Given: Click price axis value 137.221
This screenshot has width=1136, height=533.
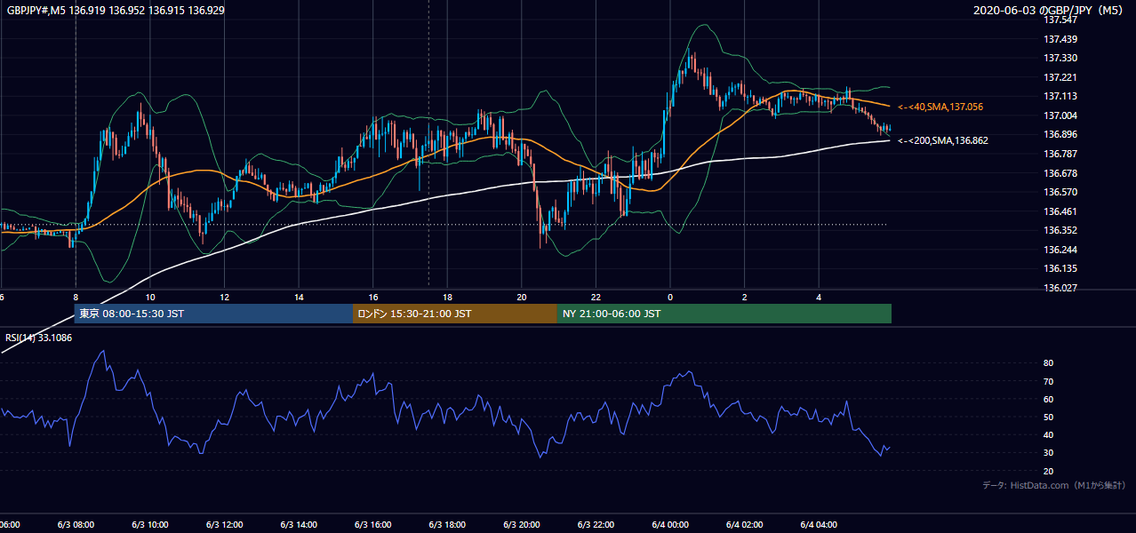Looking at the screenshot, I should (x=1060, y=77).
